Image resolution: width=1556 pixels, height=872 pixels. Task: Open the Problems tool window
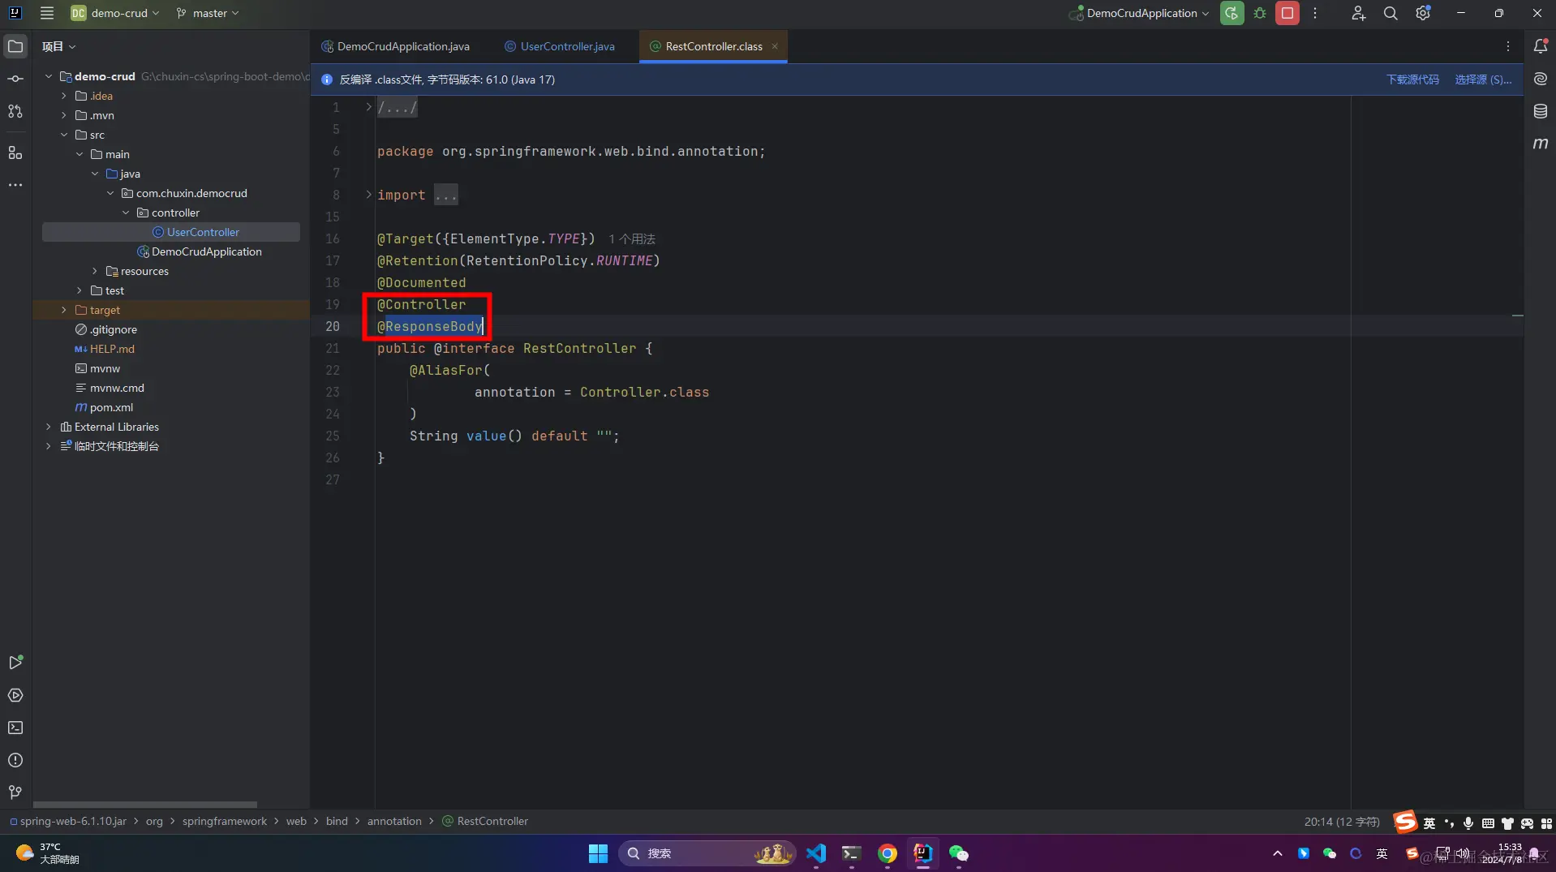coord(15,760)
